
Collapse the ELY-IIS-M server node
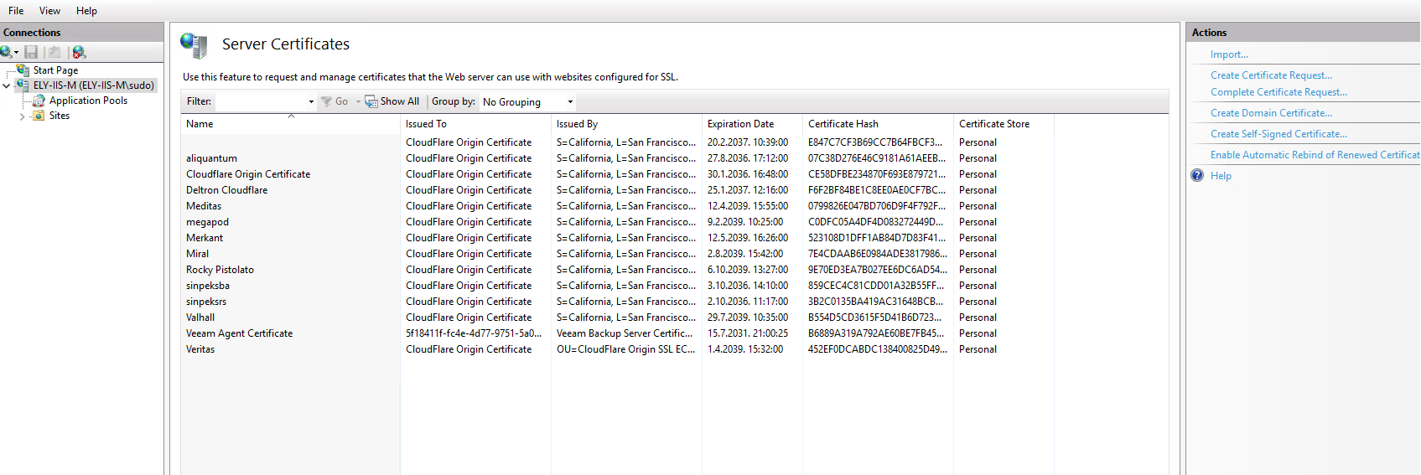click(7, 85)
